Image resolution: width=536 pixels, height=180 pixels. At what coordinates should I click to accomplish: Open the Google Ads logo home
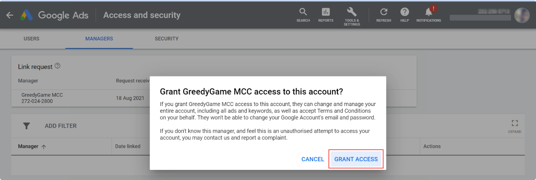(x=54, y=15)
